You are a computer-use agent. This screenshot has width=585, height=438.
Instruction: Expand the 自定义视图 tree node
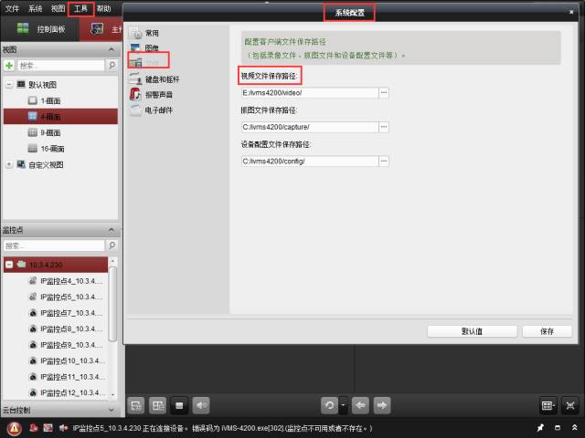pos(8,164)
